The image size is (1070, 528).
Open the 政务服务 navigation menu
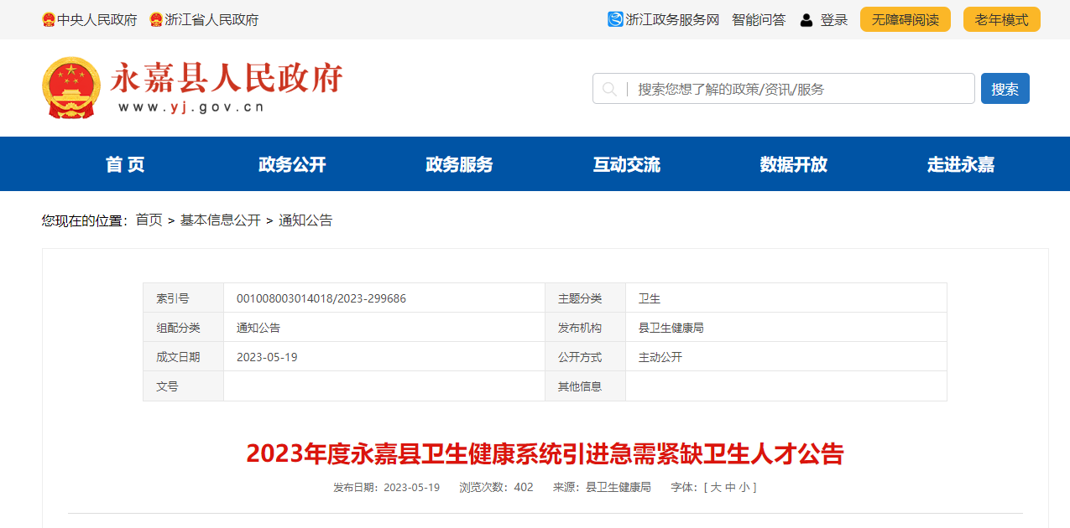pyautogui.click(x=459, y=164)
